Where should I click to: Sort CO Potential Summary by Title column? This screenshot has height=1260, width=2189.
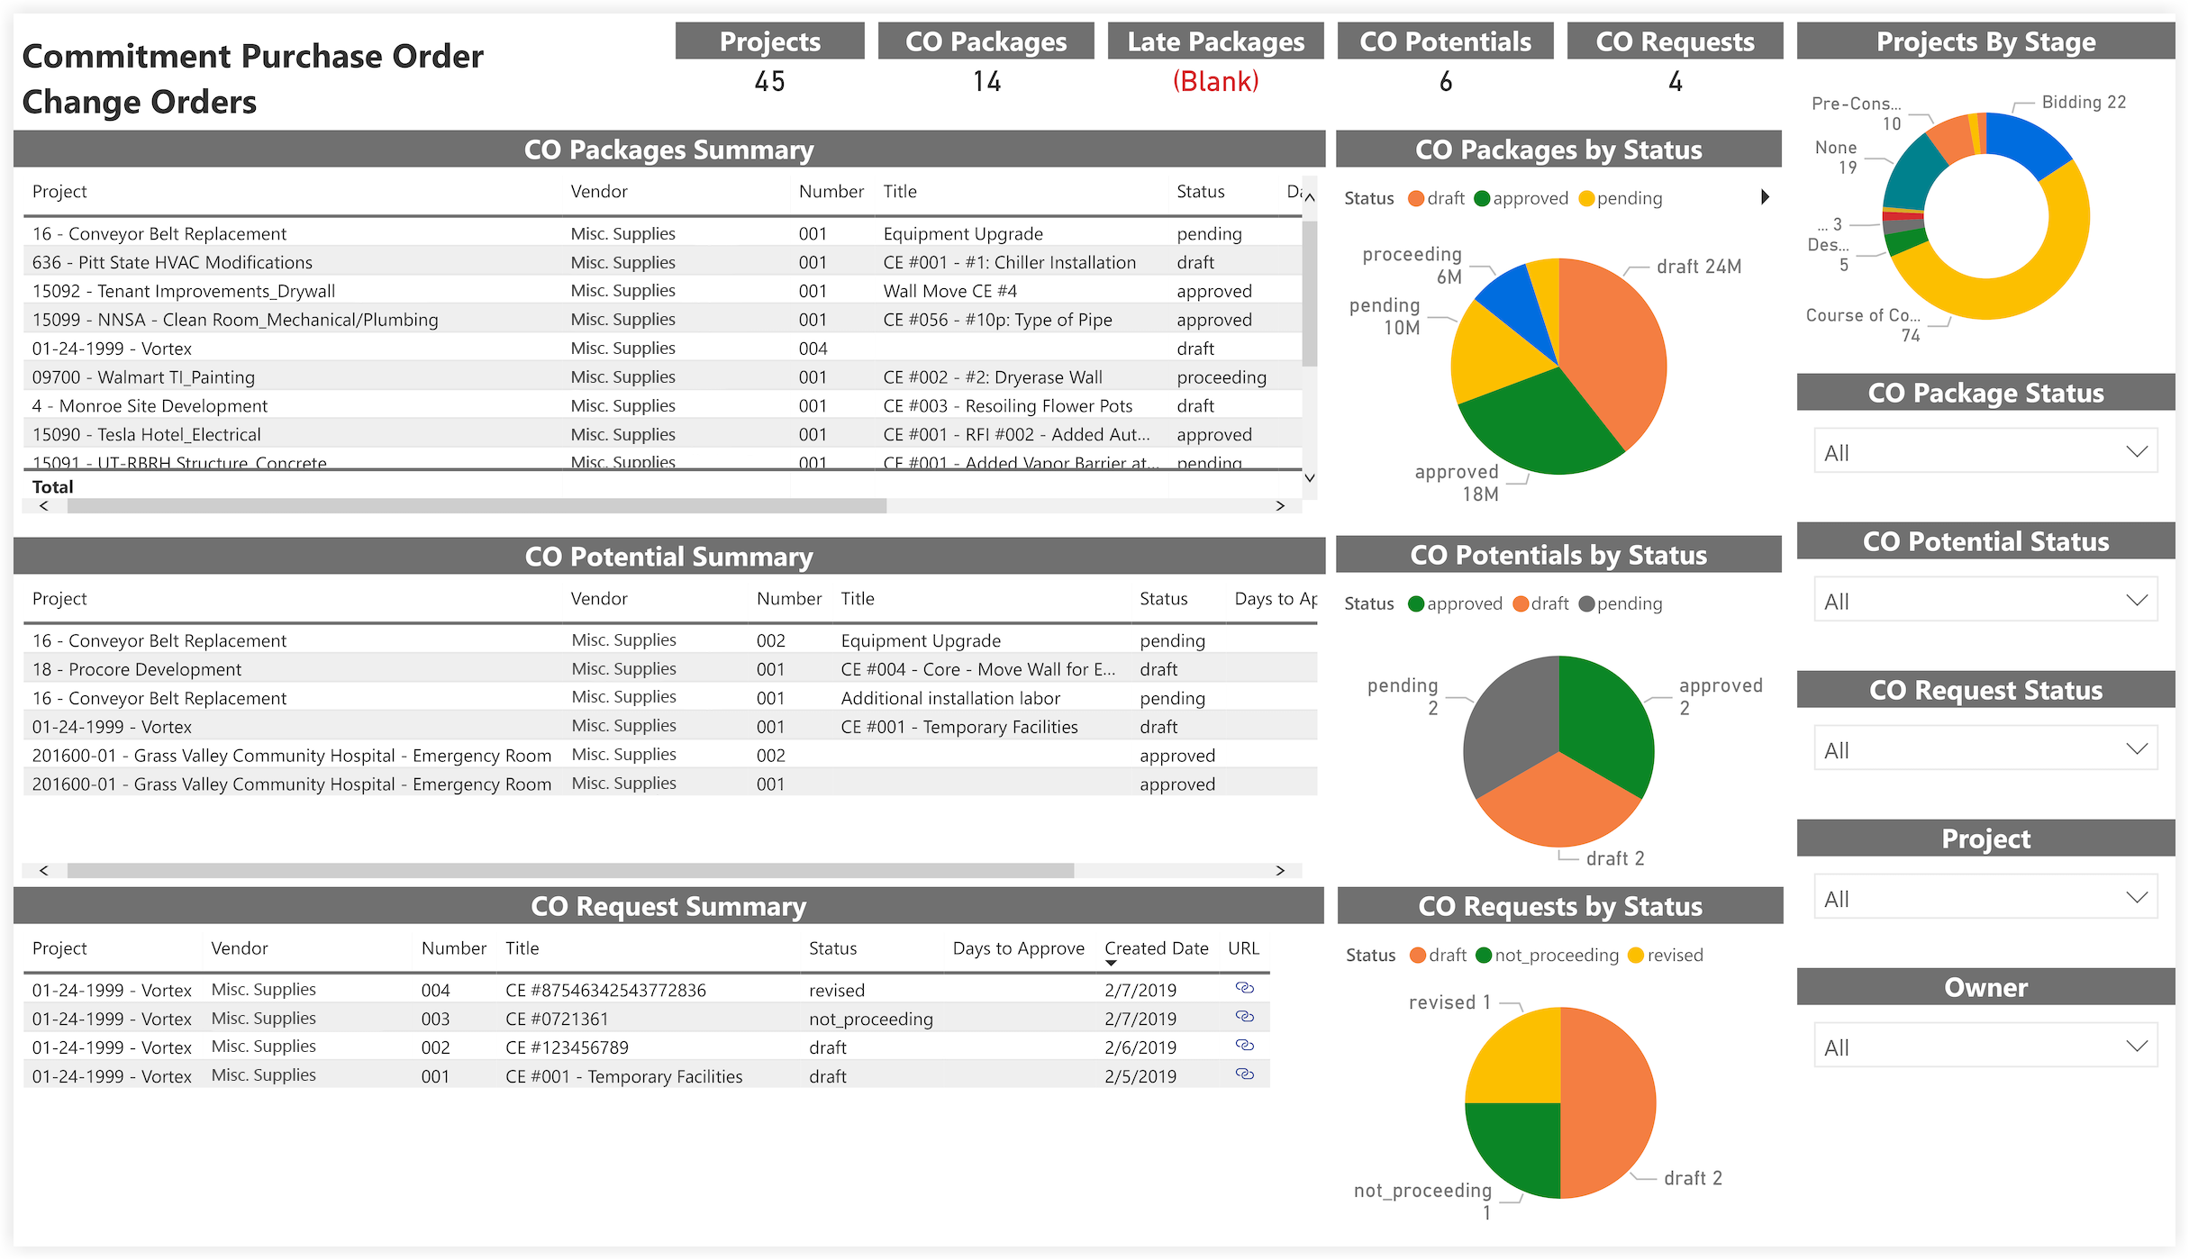coord(858,598)
